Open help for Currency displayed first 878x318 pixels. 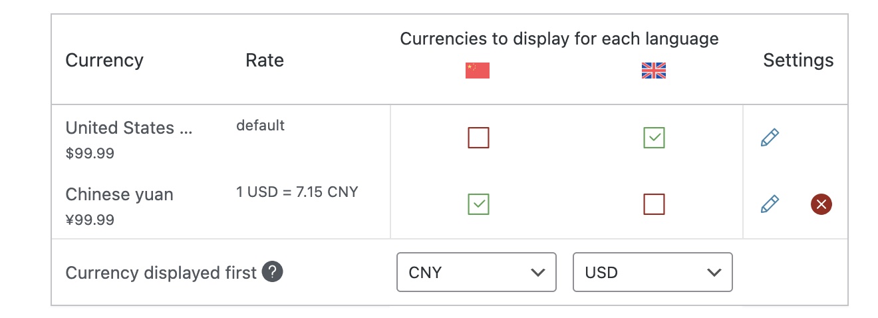(x=273, y=272)
